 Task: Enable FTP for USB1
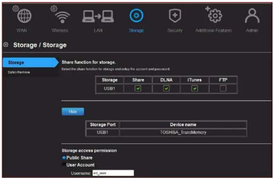pos(223,88)
